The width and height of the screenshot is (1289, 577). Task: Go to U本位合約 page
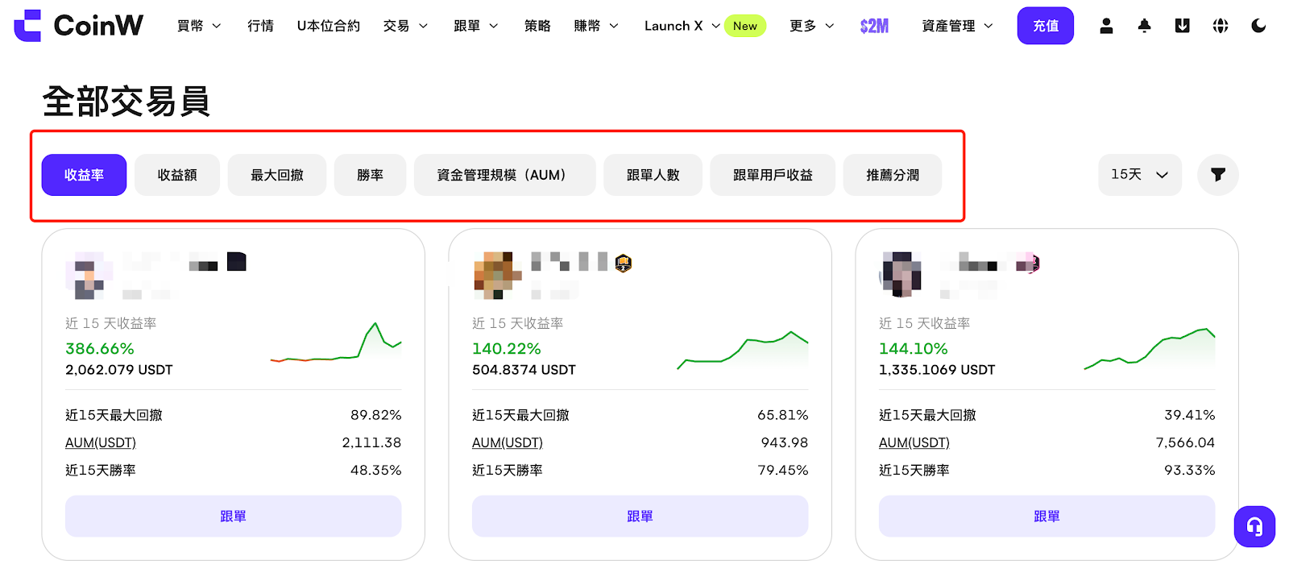(x=328, y=26)
